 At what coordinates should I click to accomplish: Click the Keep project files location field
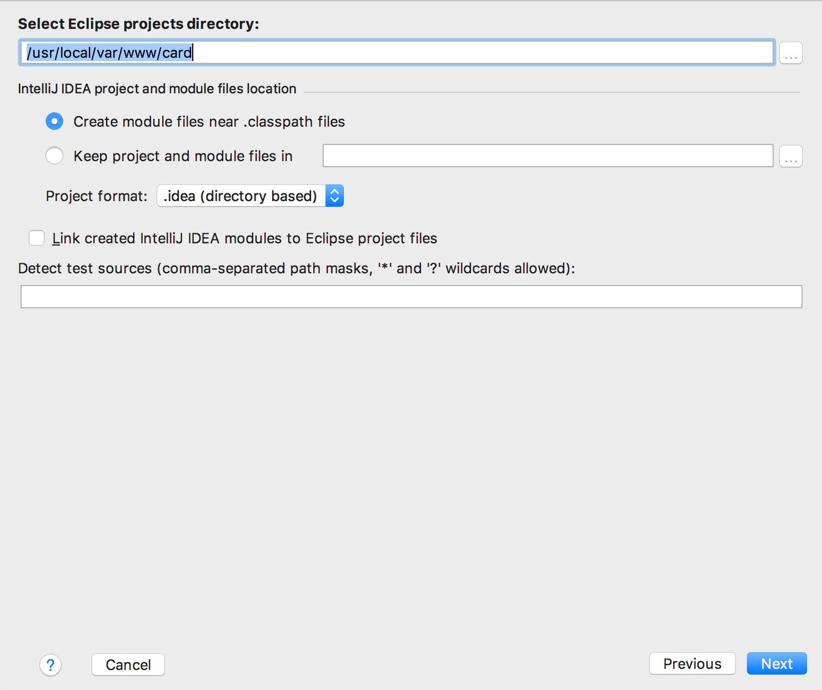tap(548, 156)
